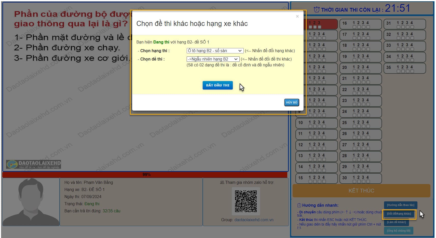Click the Zalo group QR code

[246, 201]
